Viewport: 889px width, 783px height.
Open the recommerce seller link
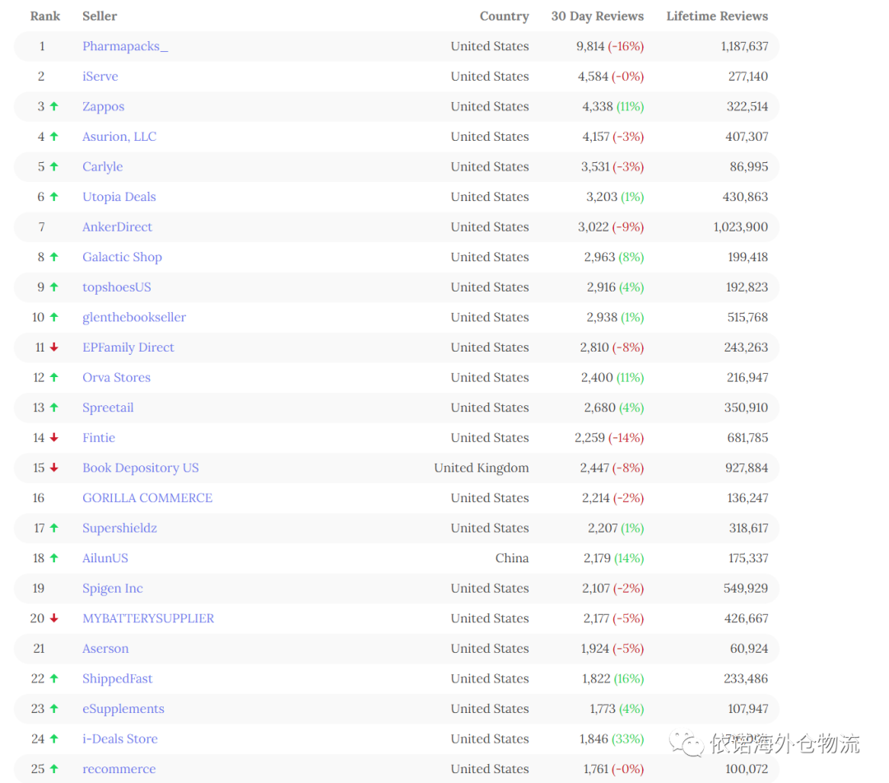[119, 769]
